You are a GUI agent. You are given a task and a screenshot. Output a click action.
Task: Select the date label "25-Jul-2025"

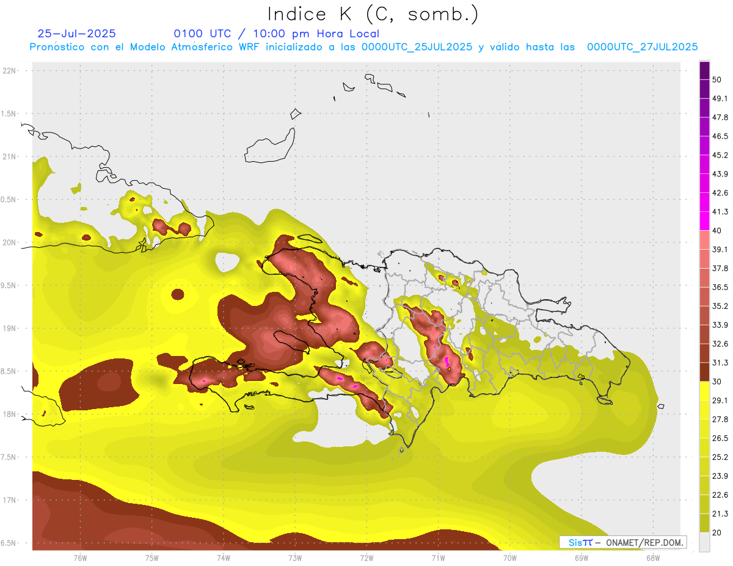(76, 34)
